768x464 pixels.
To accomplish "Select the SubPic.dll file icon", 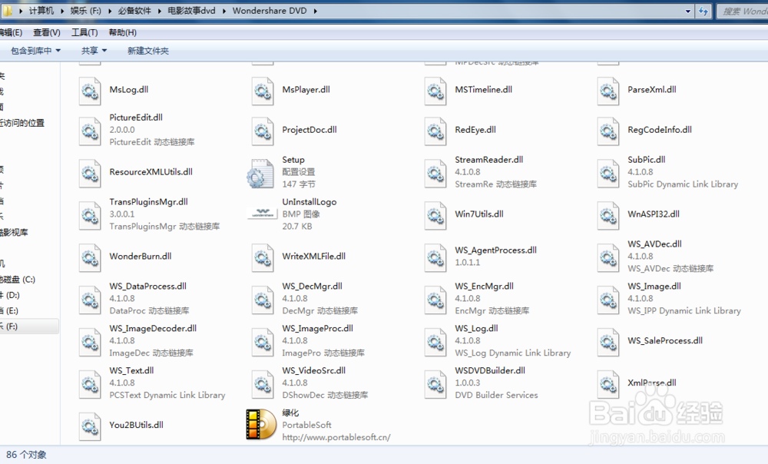I will (x=608, y=174).
